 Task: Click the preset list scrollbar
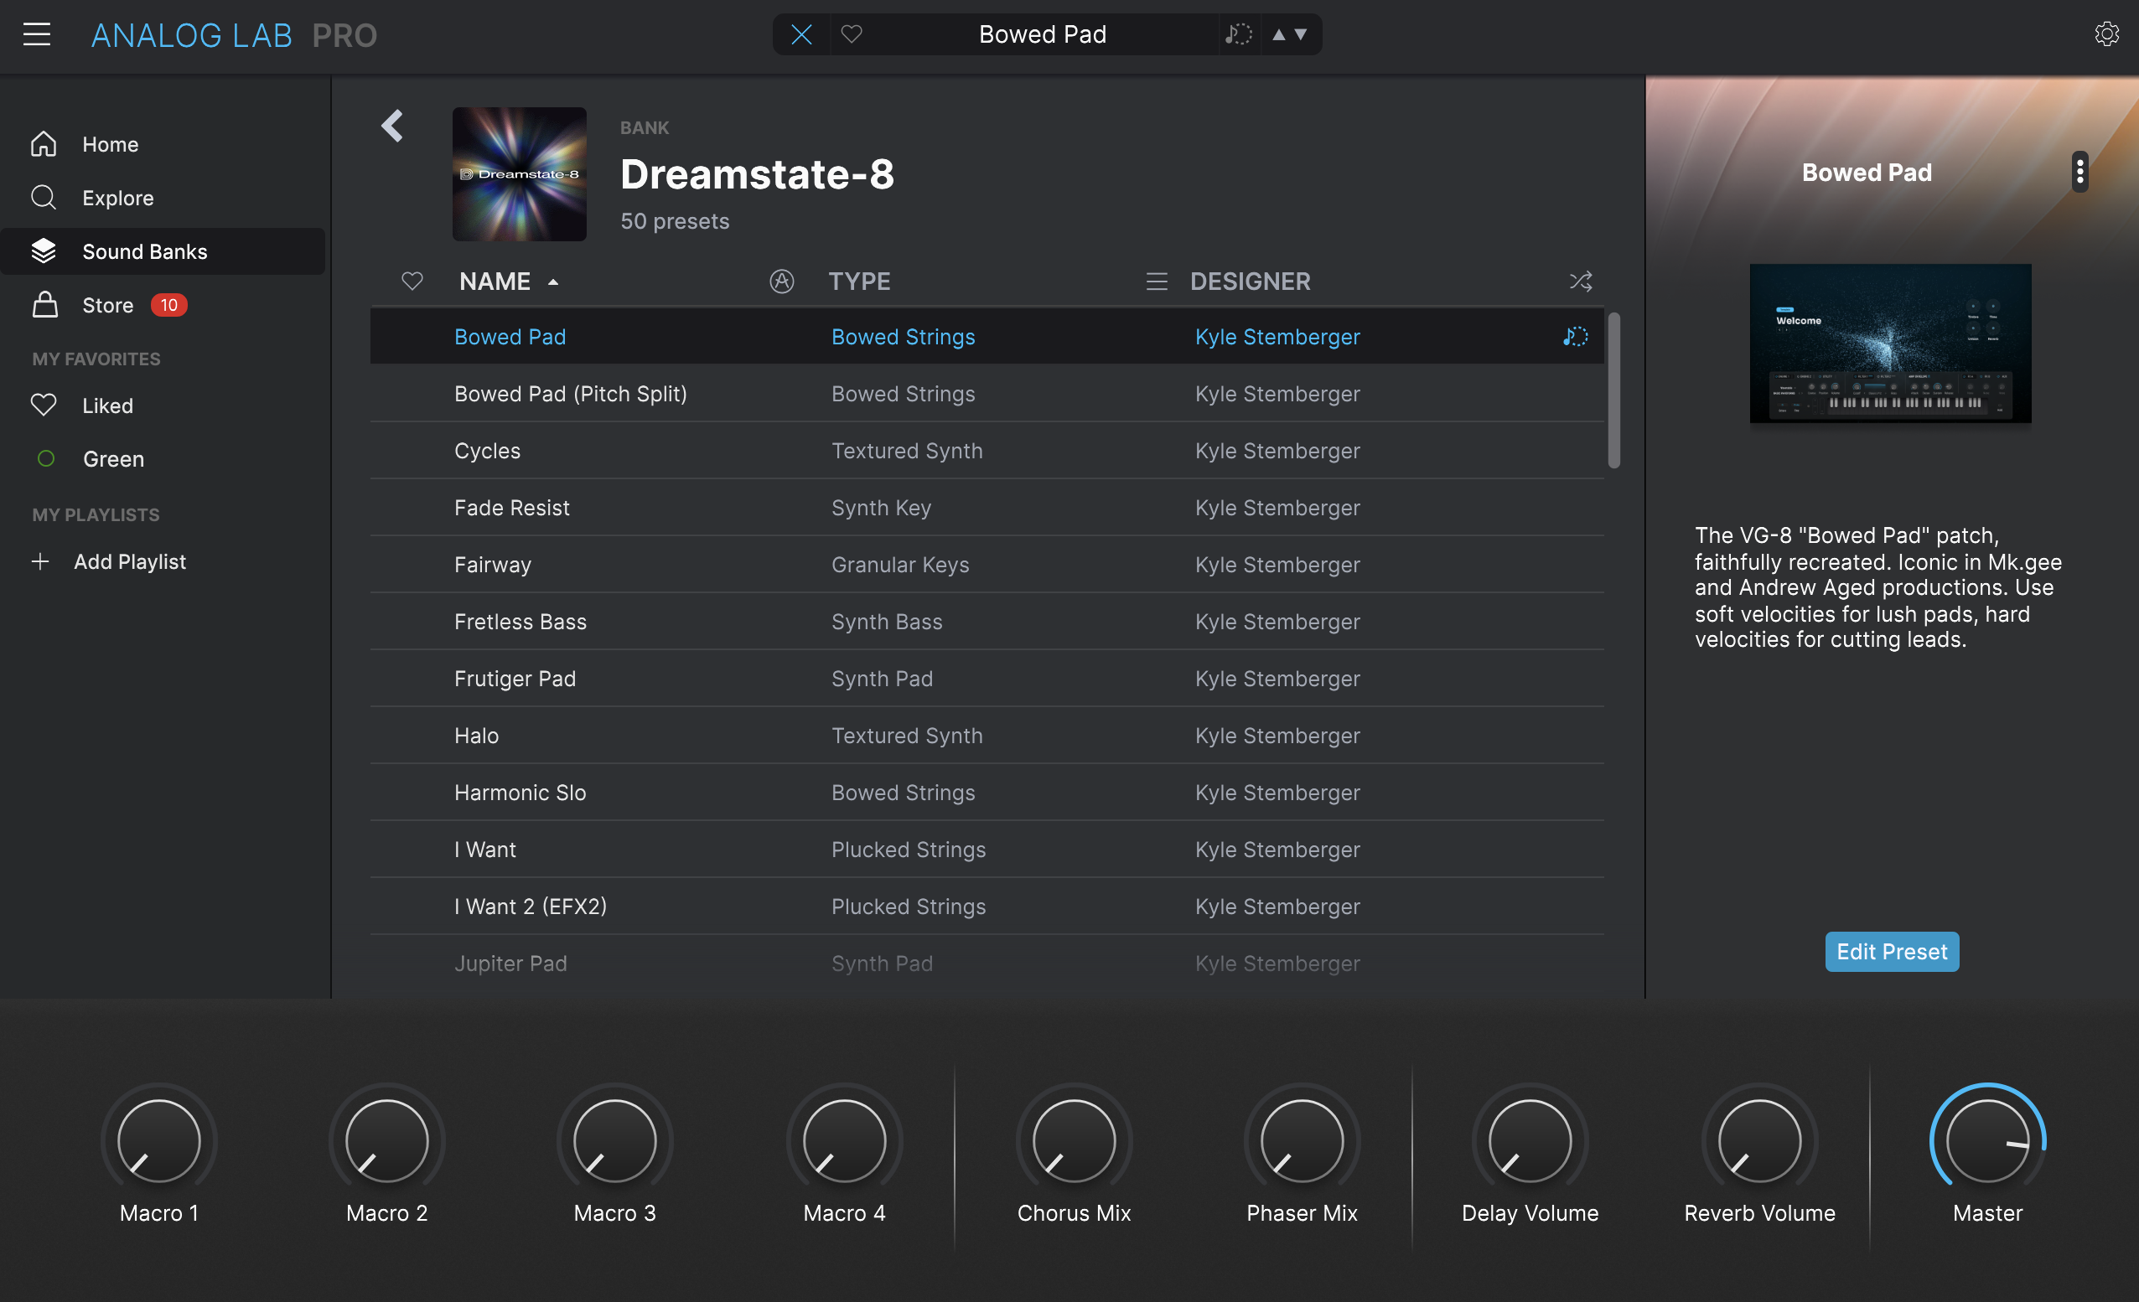[1613, 390]
